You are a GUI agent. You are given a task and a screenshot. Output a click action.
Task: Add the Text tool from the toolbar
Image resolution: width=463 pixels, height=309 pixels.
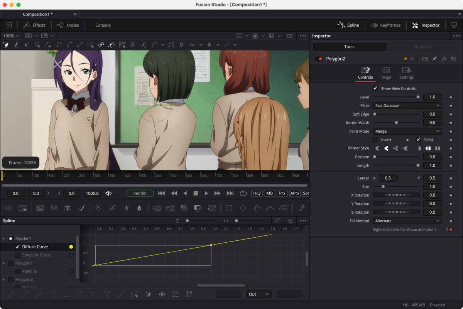coord(67,208)
